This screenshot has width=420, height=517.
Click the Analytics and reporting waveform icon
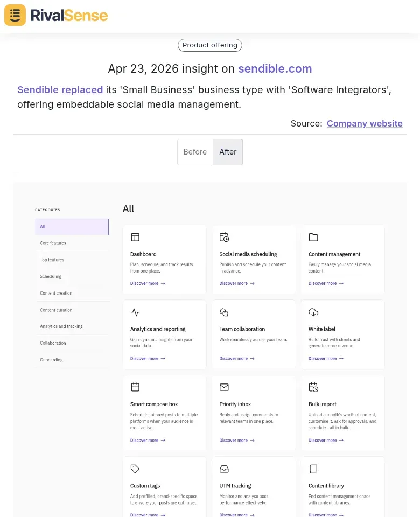(135, 312)
